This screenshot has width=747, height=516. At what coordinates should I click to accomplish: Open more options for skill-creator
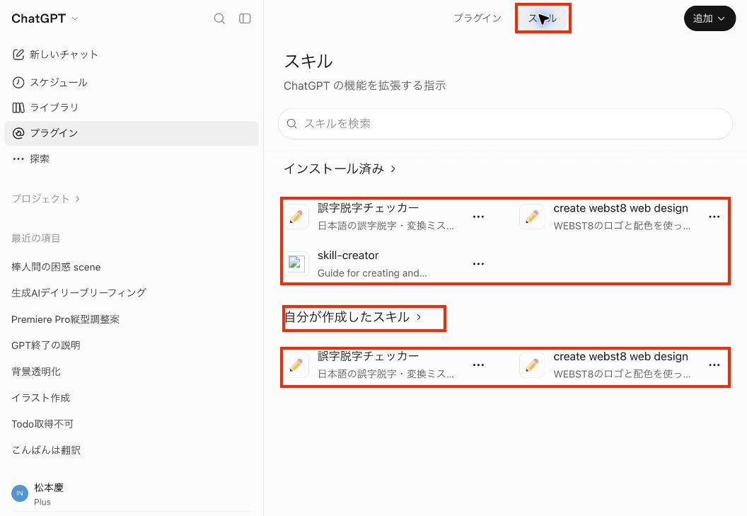pos(478,264)
